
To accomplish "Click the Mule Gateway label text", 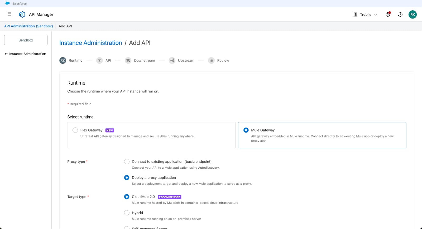I will pos(263,130).
